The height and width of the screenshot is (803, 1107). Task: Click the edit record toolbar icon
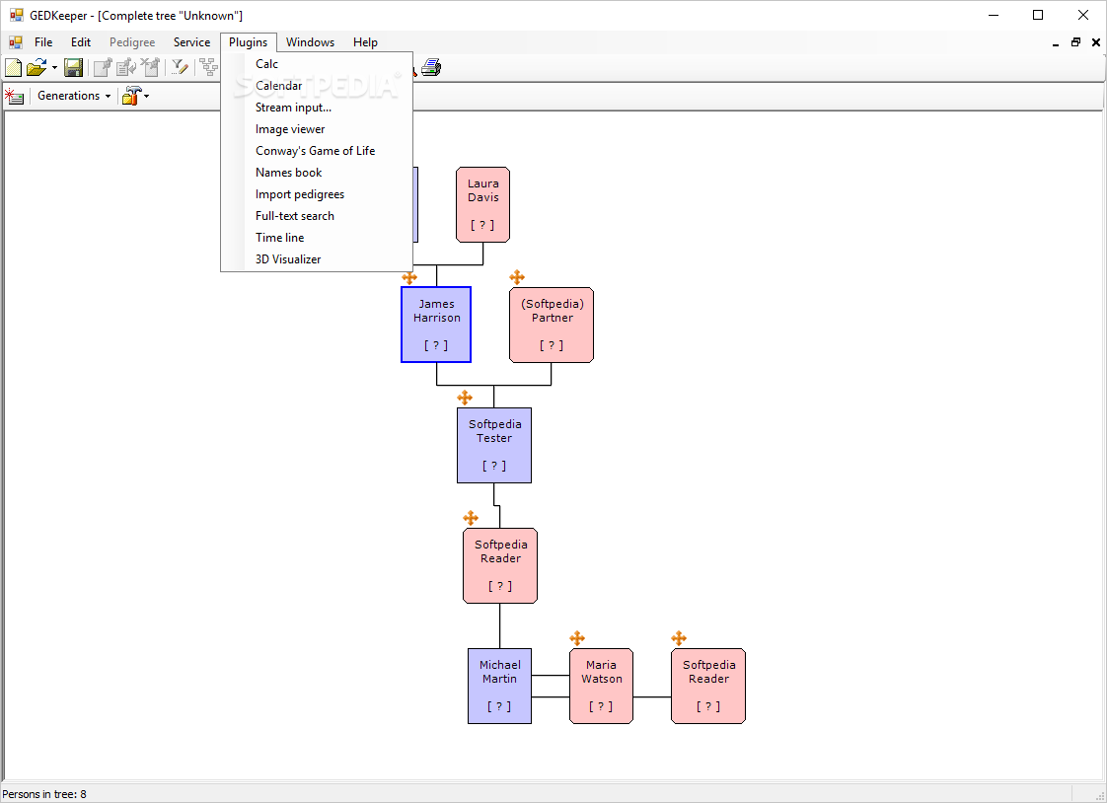[x=126, y=68]
